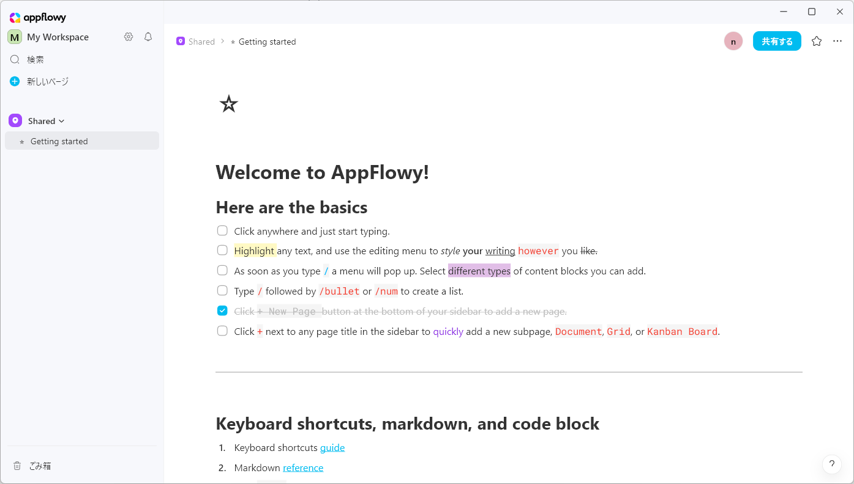This screenshot has width=854, height=484.
Task: Click the '+ New Page' struck-through code text
Action: (289, 311)
